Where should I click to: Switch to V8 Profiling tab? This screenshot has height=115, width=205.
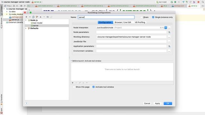tap(140, 22)
